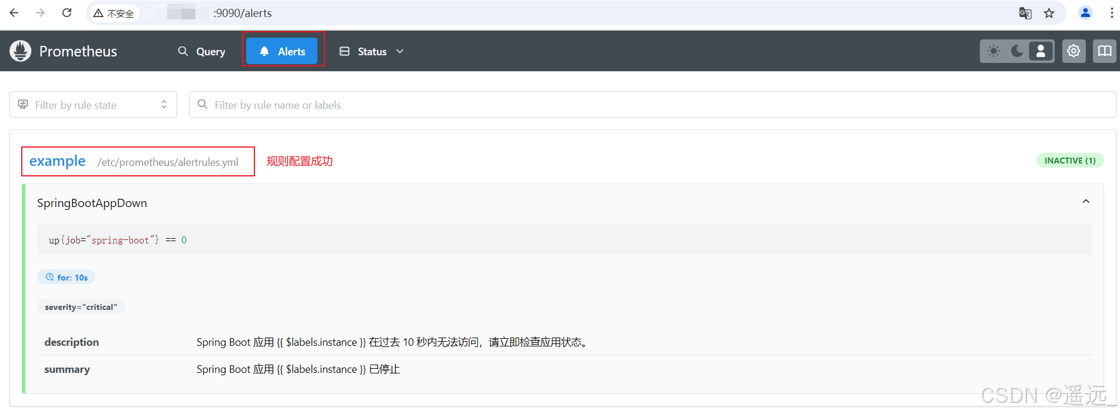This screenshot has height=414, width=1120.
Task: Click the example rule group name
Action: [x=57, y=161]
